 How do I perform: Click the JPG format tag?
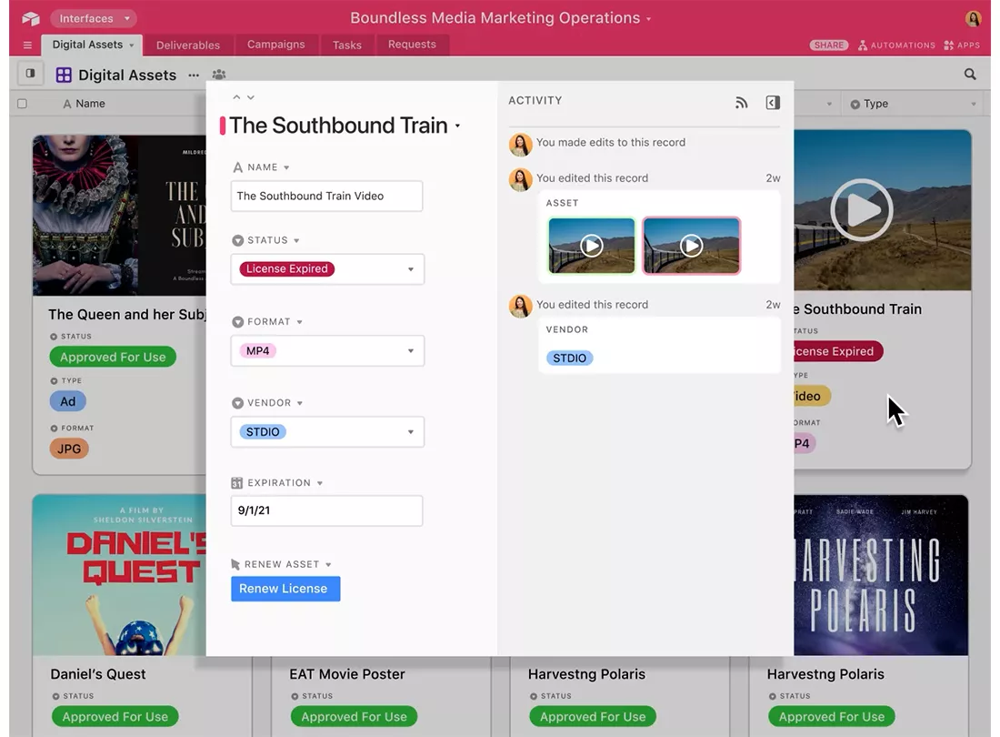point(69,449)
